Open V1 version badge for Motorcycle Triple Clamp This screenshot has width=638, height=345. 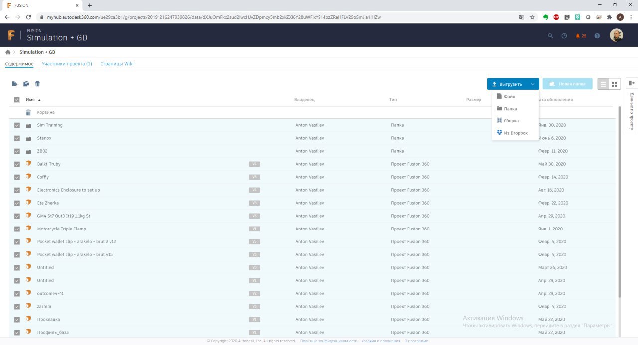click(x=254, y=229)
